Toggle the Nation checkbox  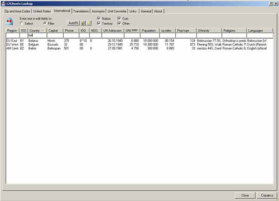(99, 18)
